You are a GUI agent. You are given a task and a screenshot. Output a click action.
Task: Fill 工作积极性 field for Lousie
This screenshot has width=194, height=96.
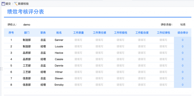121,46
